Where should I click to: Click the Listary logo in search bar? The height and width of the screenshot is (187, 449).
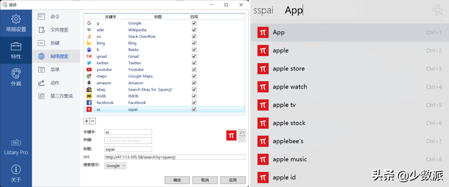coord(437,10)
